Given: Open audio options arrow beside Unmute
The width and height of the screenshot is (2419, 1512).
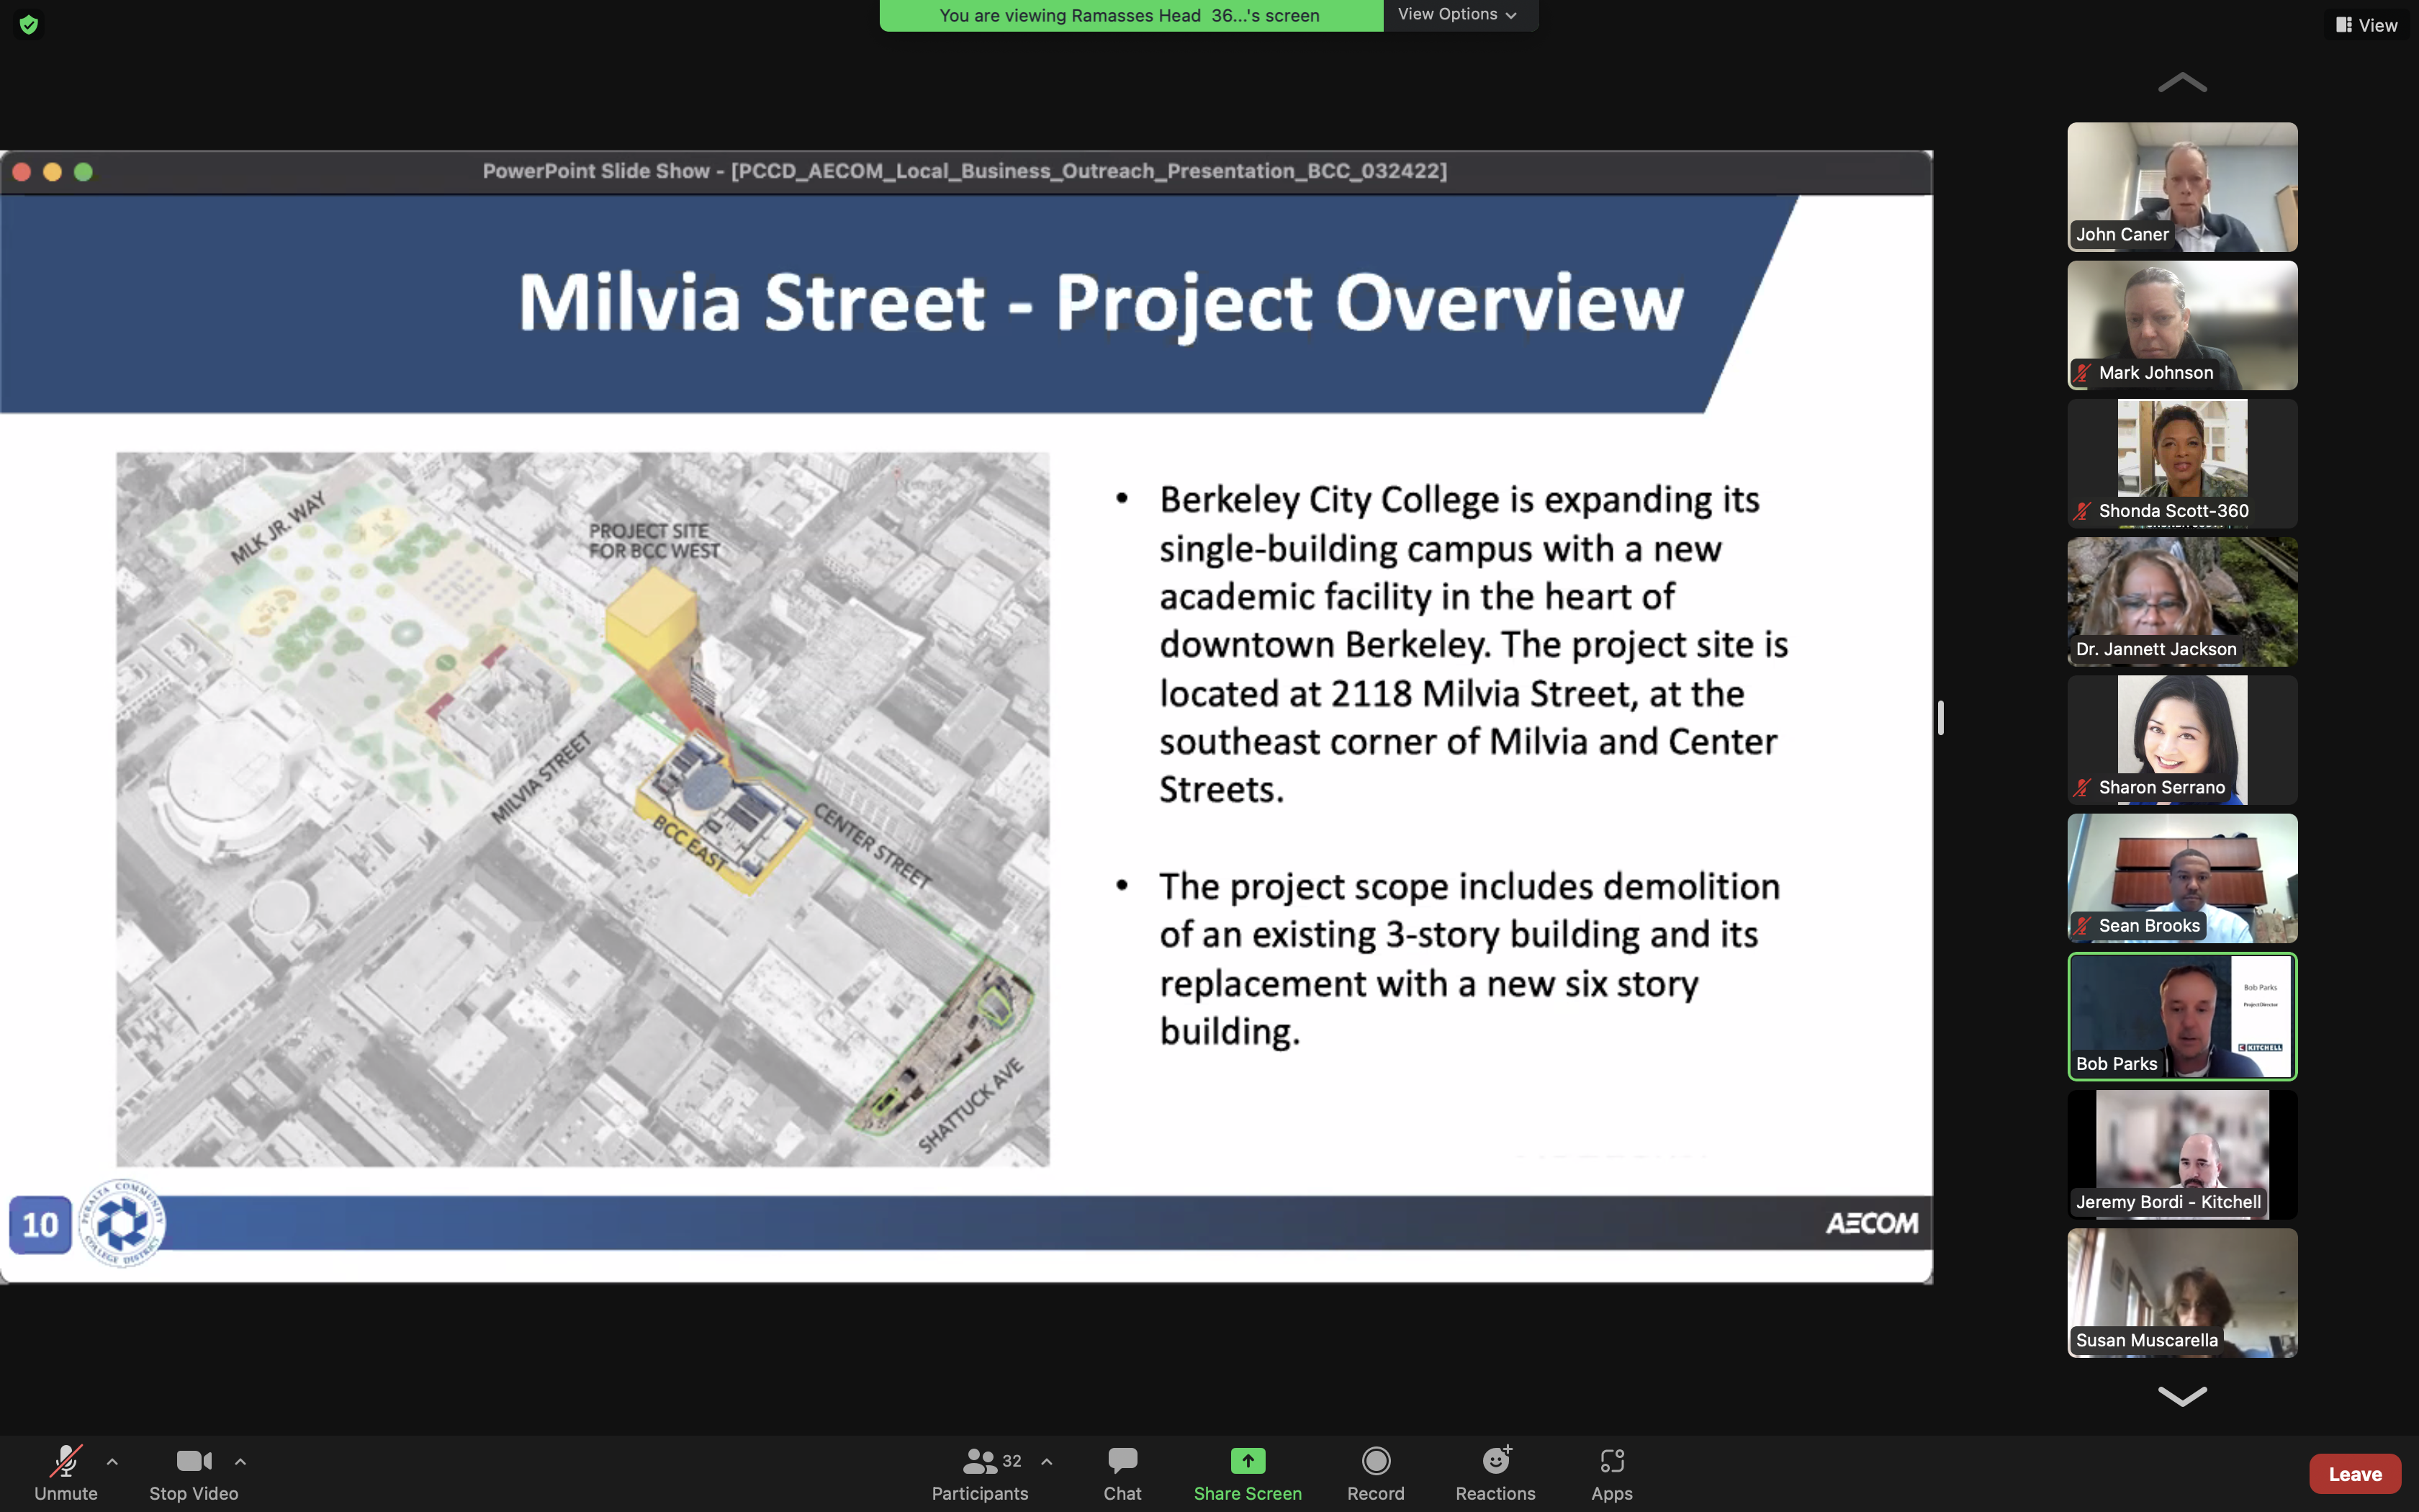Looking at the screenshot, I should (112, 1461).
